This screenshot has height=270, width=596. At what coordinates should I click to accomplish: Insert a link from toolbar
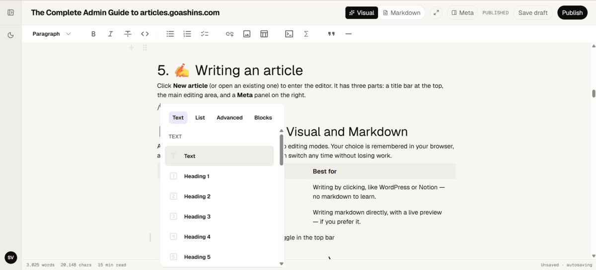point(229,34)
